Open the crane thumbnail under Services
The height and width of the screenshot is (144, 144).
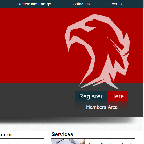pos(68,141)
